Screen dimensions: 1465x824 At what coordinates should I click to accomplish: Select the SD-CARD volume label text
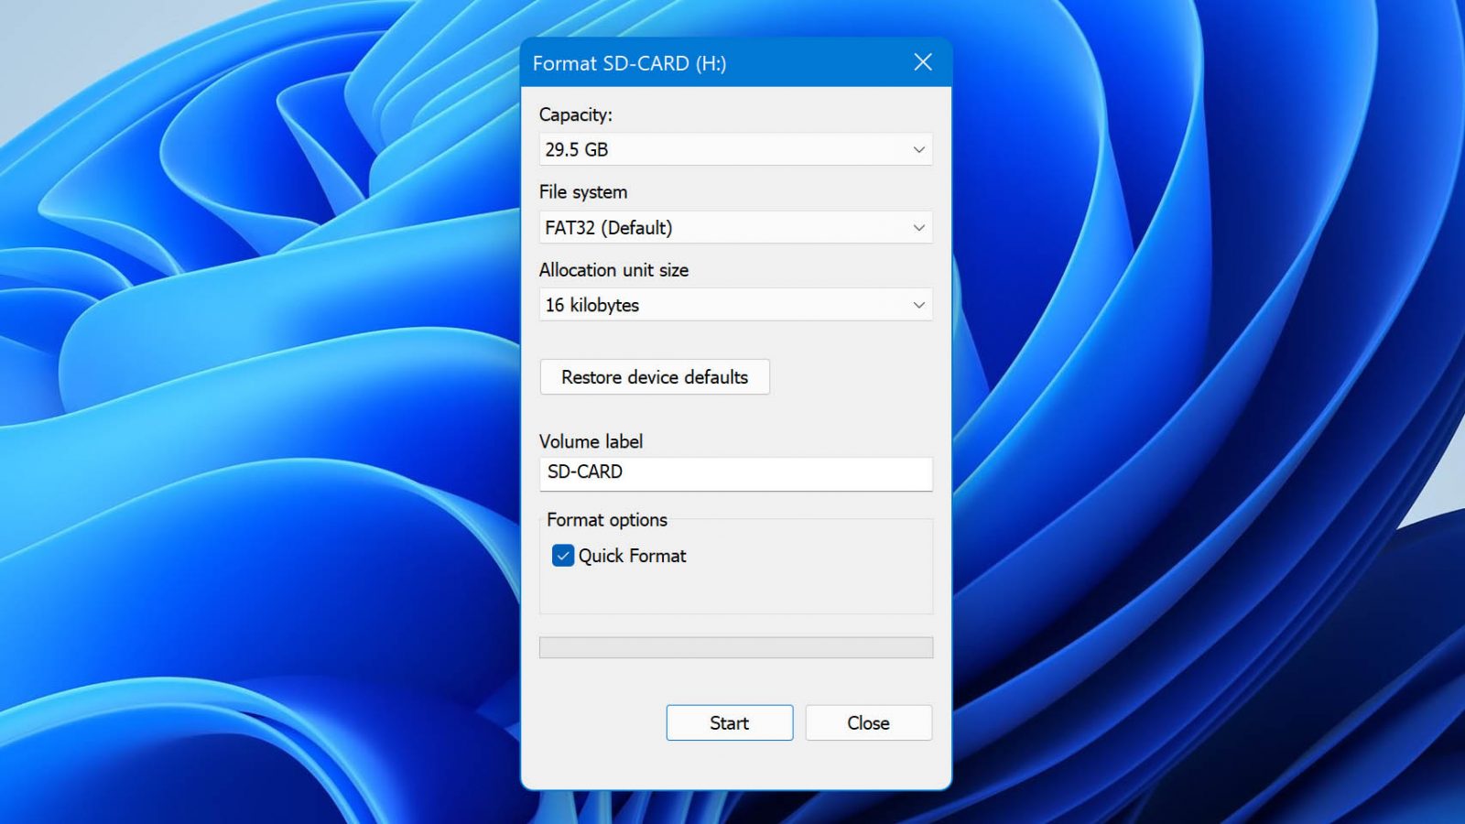585,472
